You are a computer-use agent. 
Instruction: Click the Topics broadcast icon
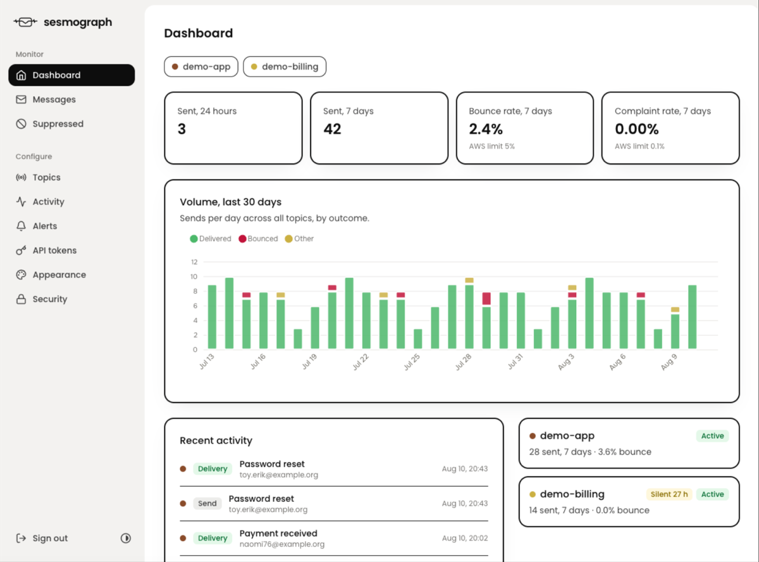[x=21, y=177]
